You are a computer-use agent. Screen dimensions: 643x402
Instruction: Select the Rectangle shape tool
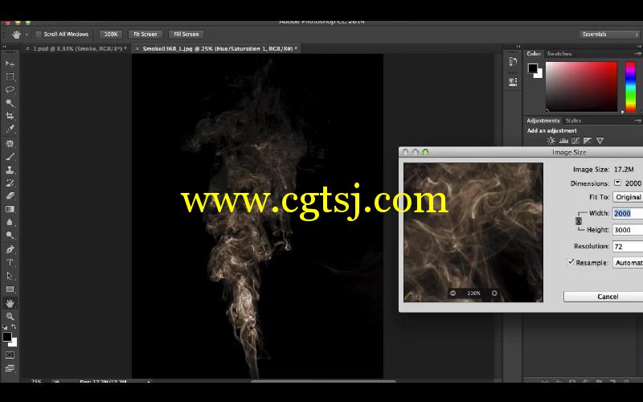[10, 289]
